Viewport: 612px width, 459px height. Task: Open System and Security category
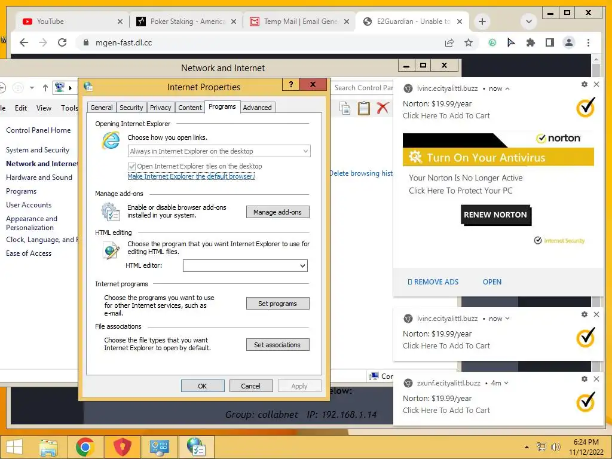[x=38, y=150]
